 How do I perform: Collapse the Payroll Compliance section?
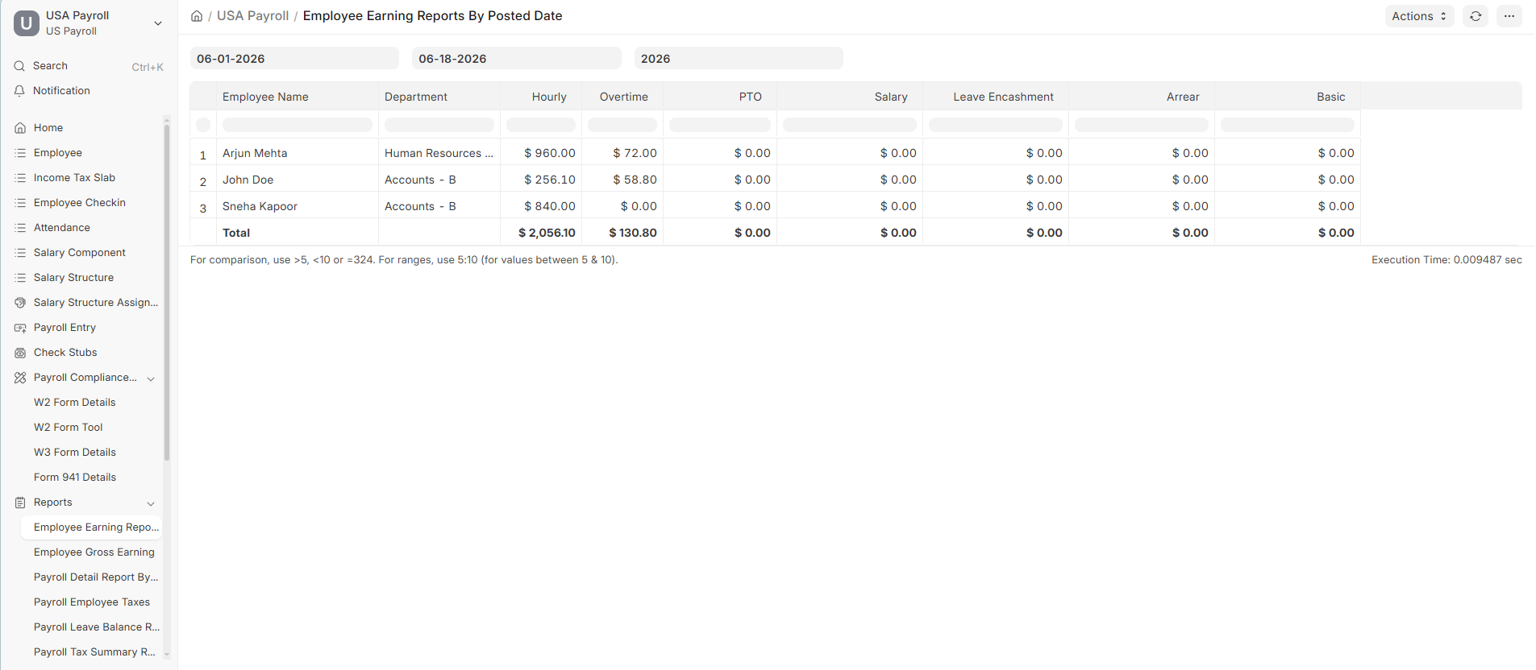click(x=151, y=378)
